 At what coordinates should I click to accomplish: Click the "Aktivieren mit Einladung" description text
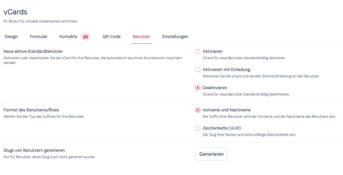coord(261,76)
